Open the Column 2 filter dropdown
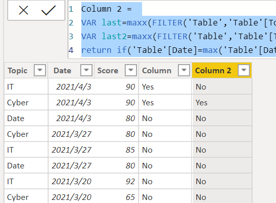Image resolution: width=276 pixels, height=203 pixels. click(x=244, y=70)
